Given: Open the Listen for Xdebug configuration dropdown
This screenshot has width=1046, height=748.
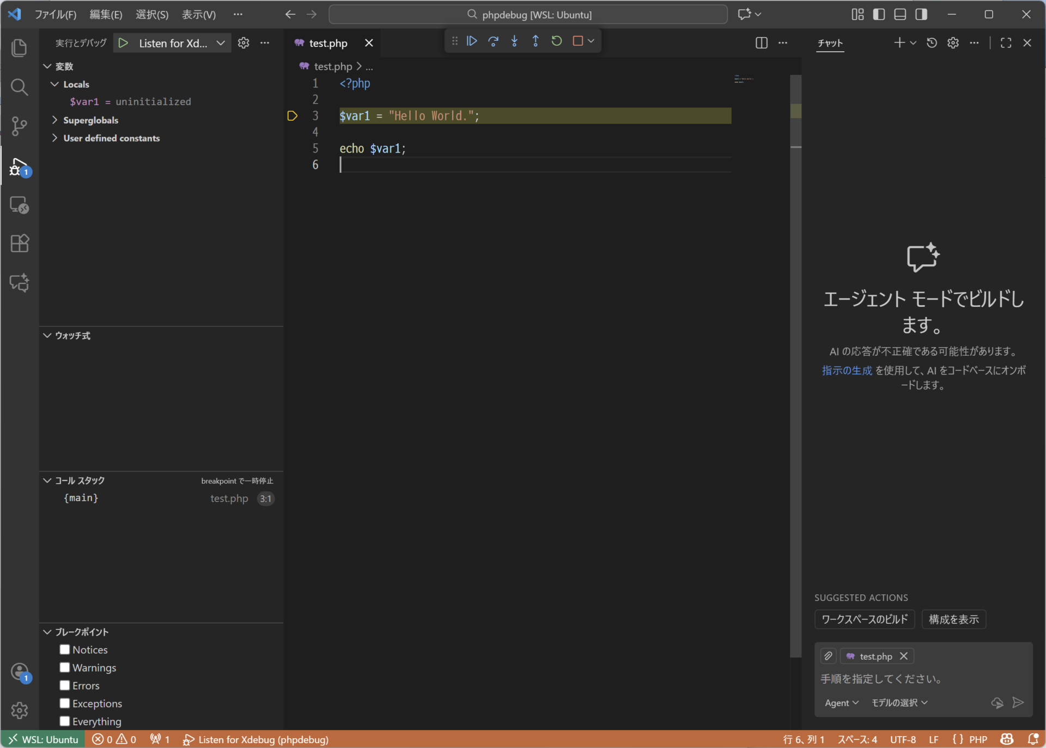Looking at the screenshot, I should click(220, 43).
